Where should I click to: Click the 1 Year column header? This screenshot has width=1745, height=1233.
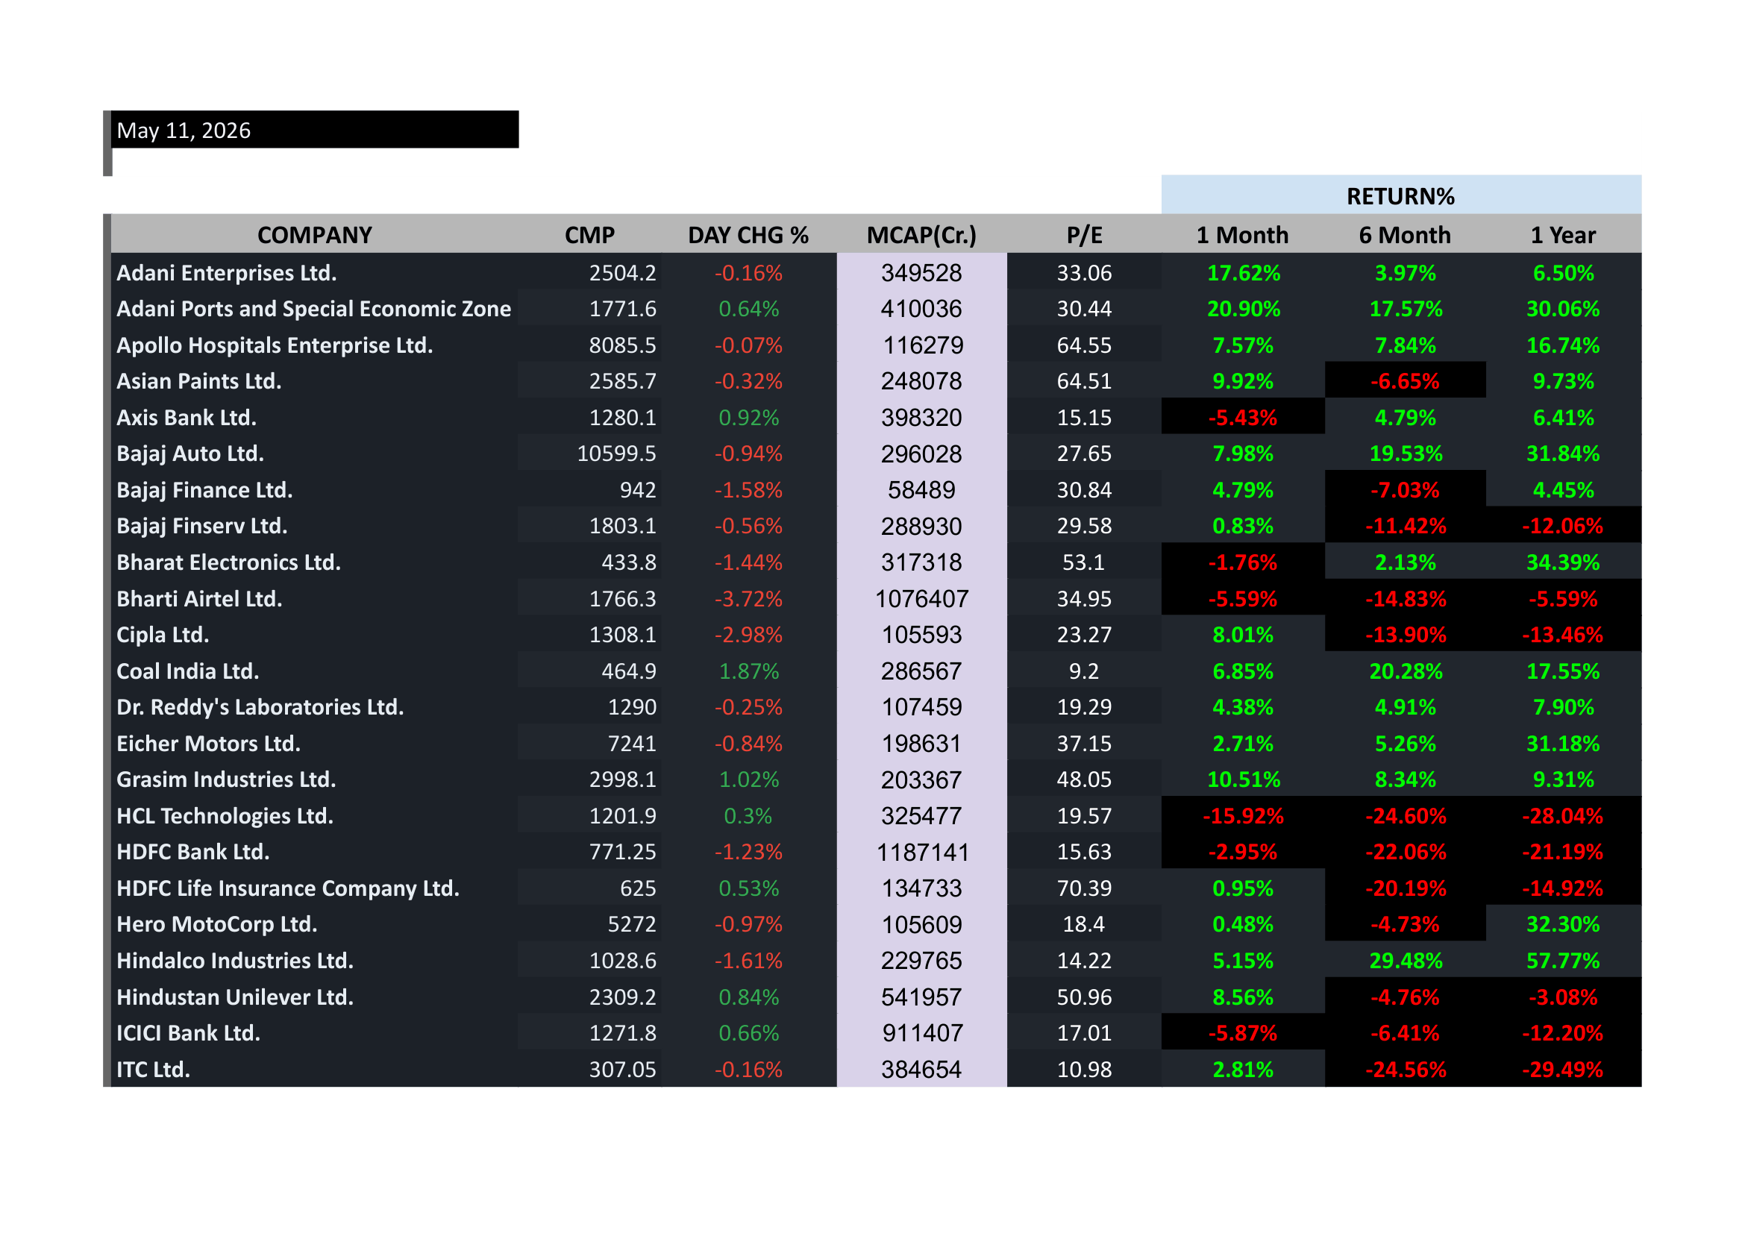tap(1564, 235)
